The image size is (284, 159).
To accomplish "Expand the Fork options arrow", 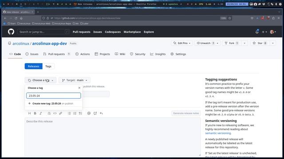I will click(x=245, y=43).
